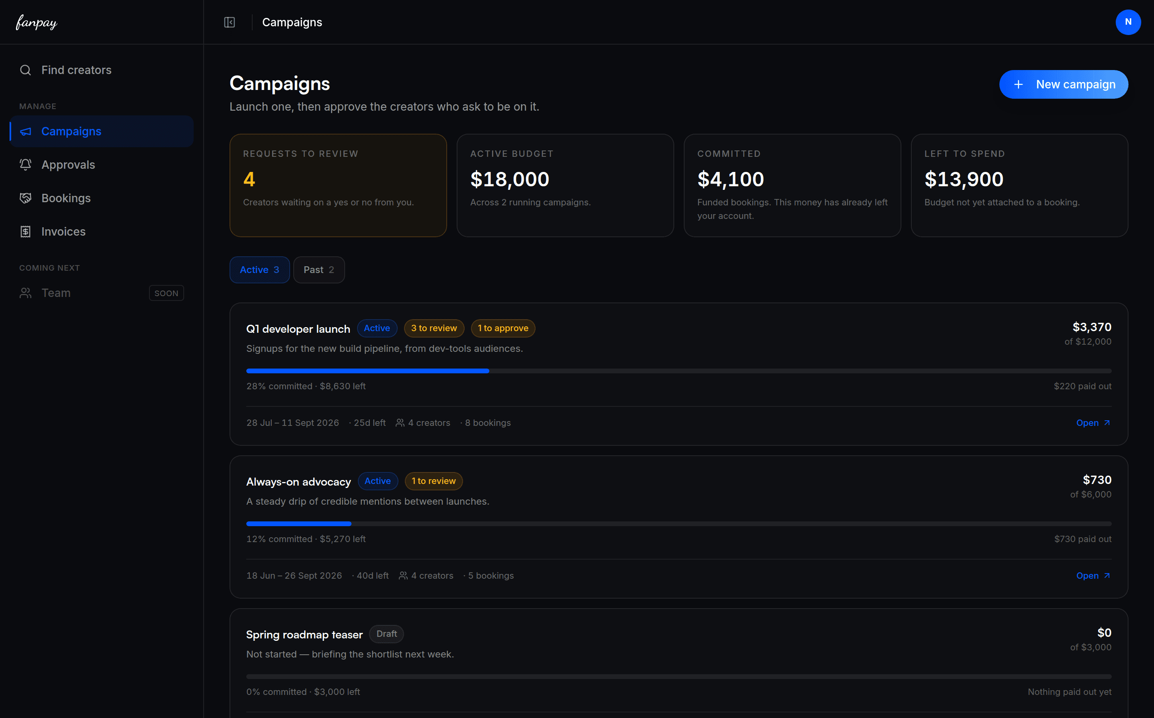Click the '$730 paid out' text

click(x=1083, y=539)
